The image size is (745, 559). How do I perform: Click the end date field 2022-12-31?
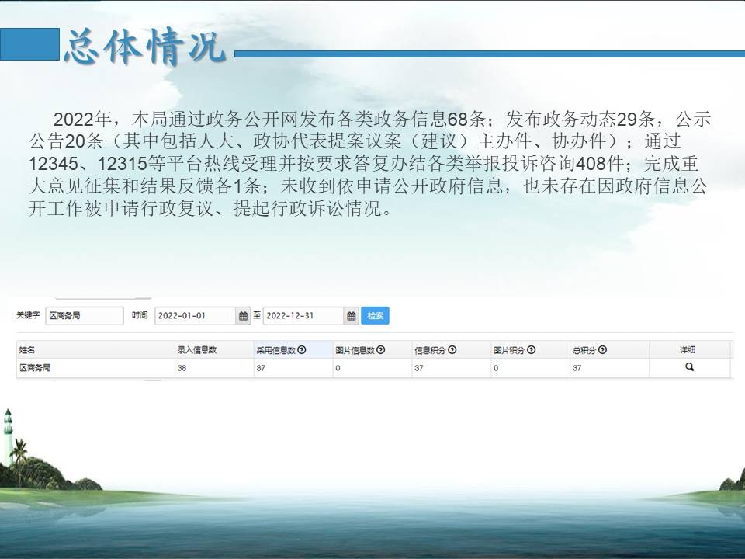pos(303,316)
